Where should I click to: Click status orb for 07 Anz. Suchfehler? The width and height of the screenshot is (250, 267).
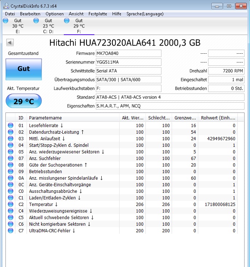pyautogui.click(x=11, y=158)
